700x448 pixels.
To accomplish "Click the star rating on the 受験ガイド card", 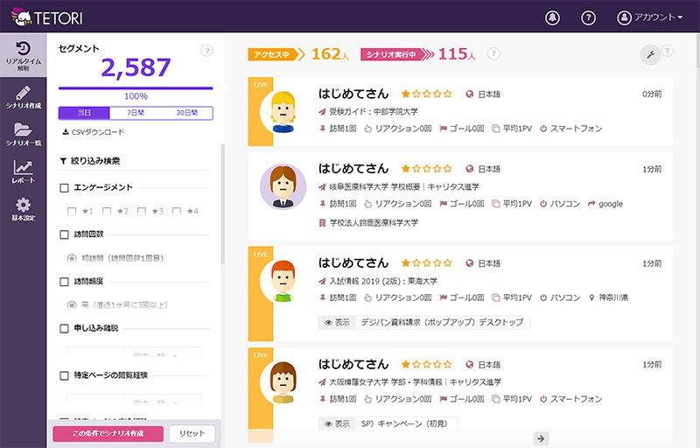I will [426, 94].
